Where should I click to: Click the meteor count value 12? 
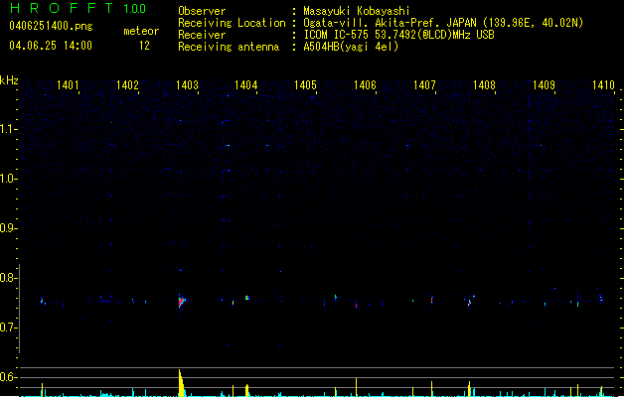(x=144, y=46)
